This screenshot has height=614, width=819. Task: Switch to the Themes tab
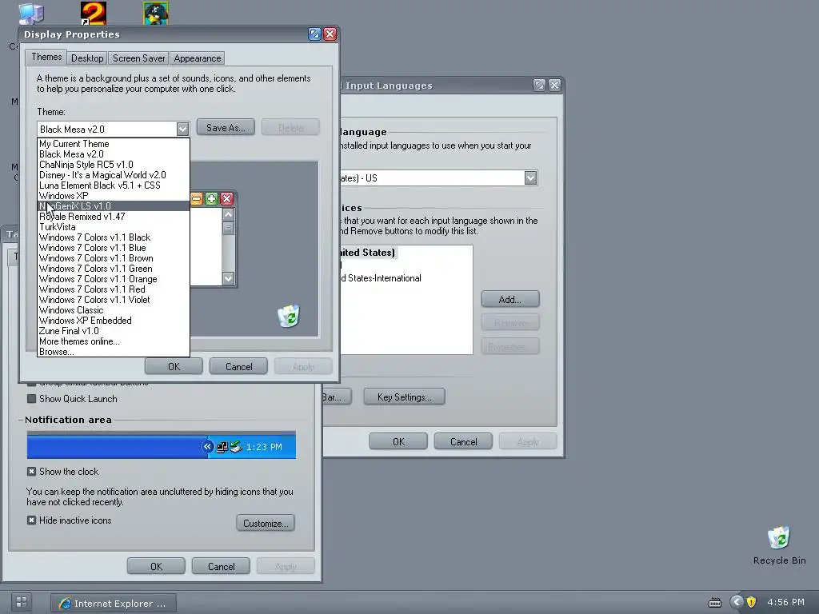pyautogui.click(x=46, y=57)
